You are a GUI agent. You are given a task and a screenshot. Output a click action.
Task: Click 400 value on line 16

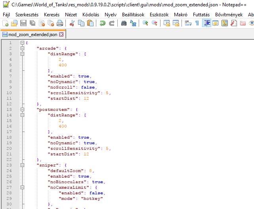pyautogui.click(x=63, y=126)
